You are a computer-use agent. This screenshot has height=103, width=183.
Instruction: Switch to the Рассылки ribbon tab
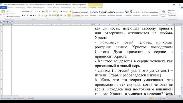coord(56,8)
